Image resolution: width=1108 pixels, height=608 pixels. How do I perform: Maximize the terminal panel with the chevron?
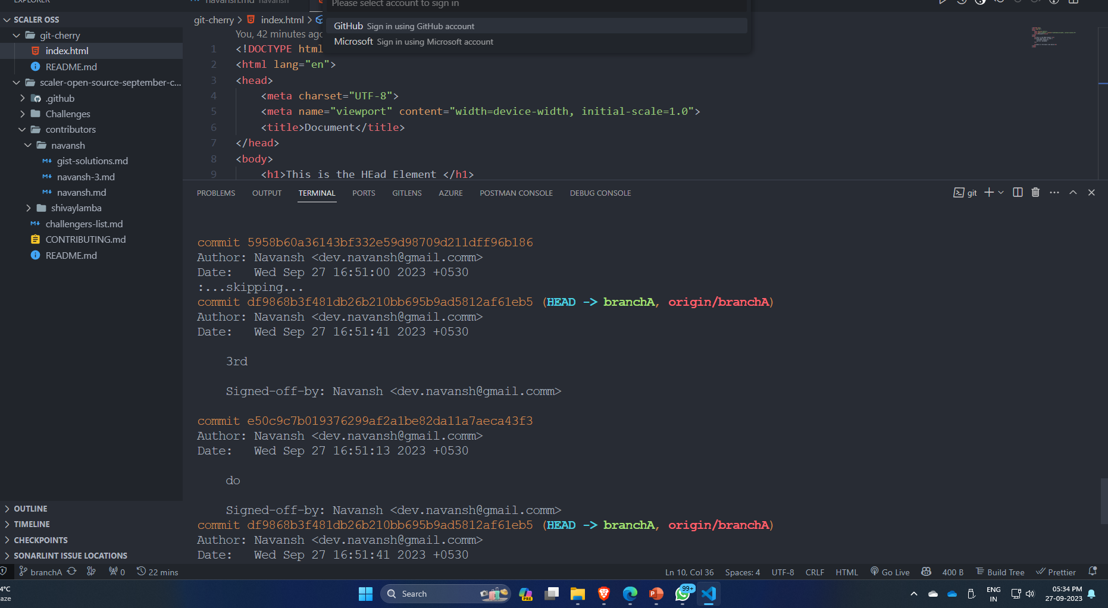[1073, 192]
